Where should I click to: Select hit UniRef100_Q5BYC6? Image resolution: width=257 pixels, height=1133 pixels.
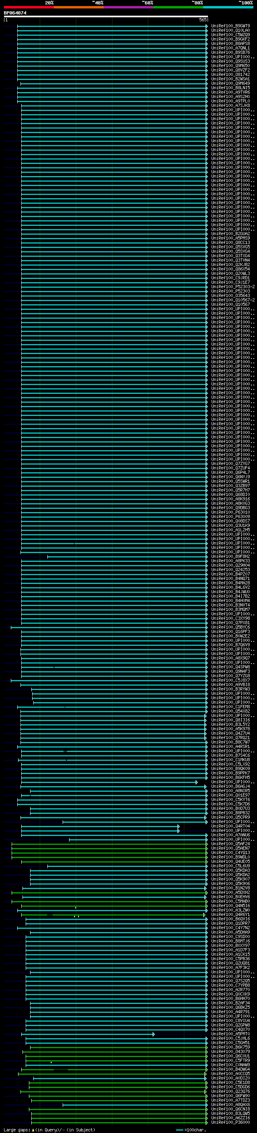(230, 628)
